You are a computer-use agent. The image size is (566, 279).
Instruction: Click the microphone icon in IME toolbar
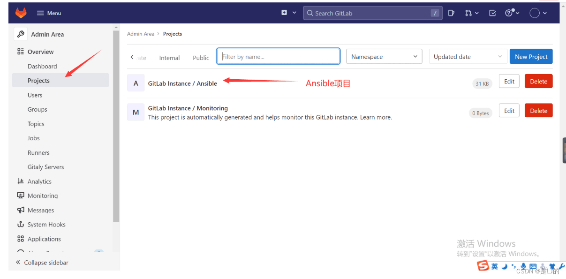pos(523,266)
